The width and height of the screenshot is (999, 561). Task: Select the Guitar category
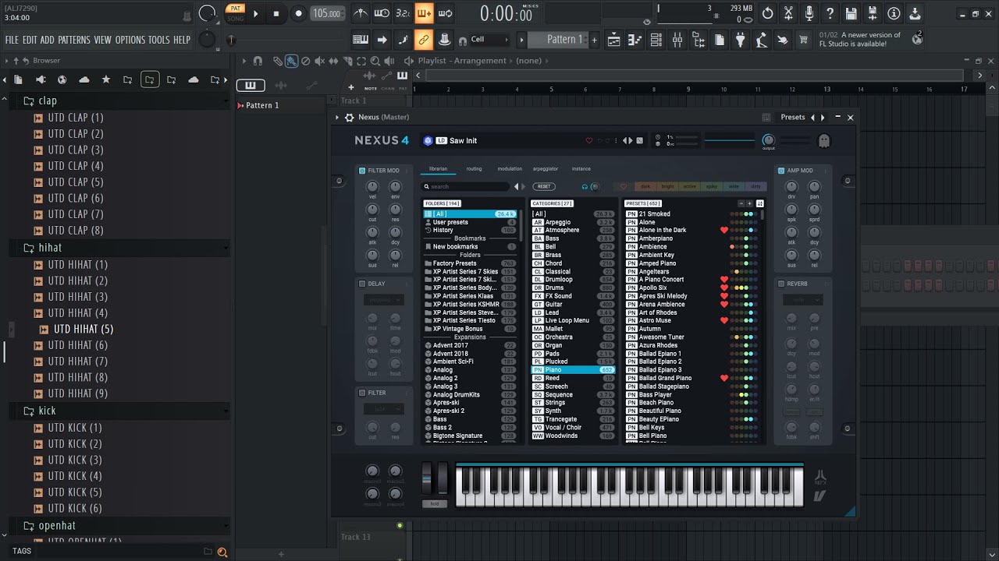(573, 305)
